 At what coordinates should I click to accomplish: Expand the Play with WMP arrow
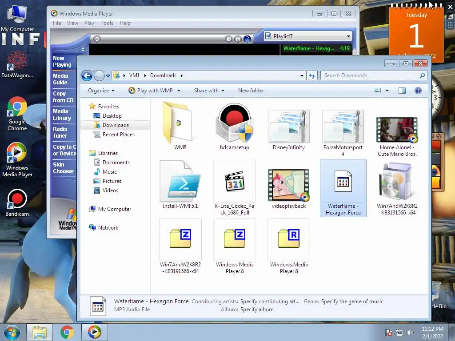click(179, 91)
